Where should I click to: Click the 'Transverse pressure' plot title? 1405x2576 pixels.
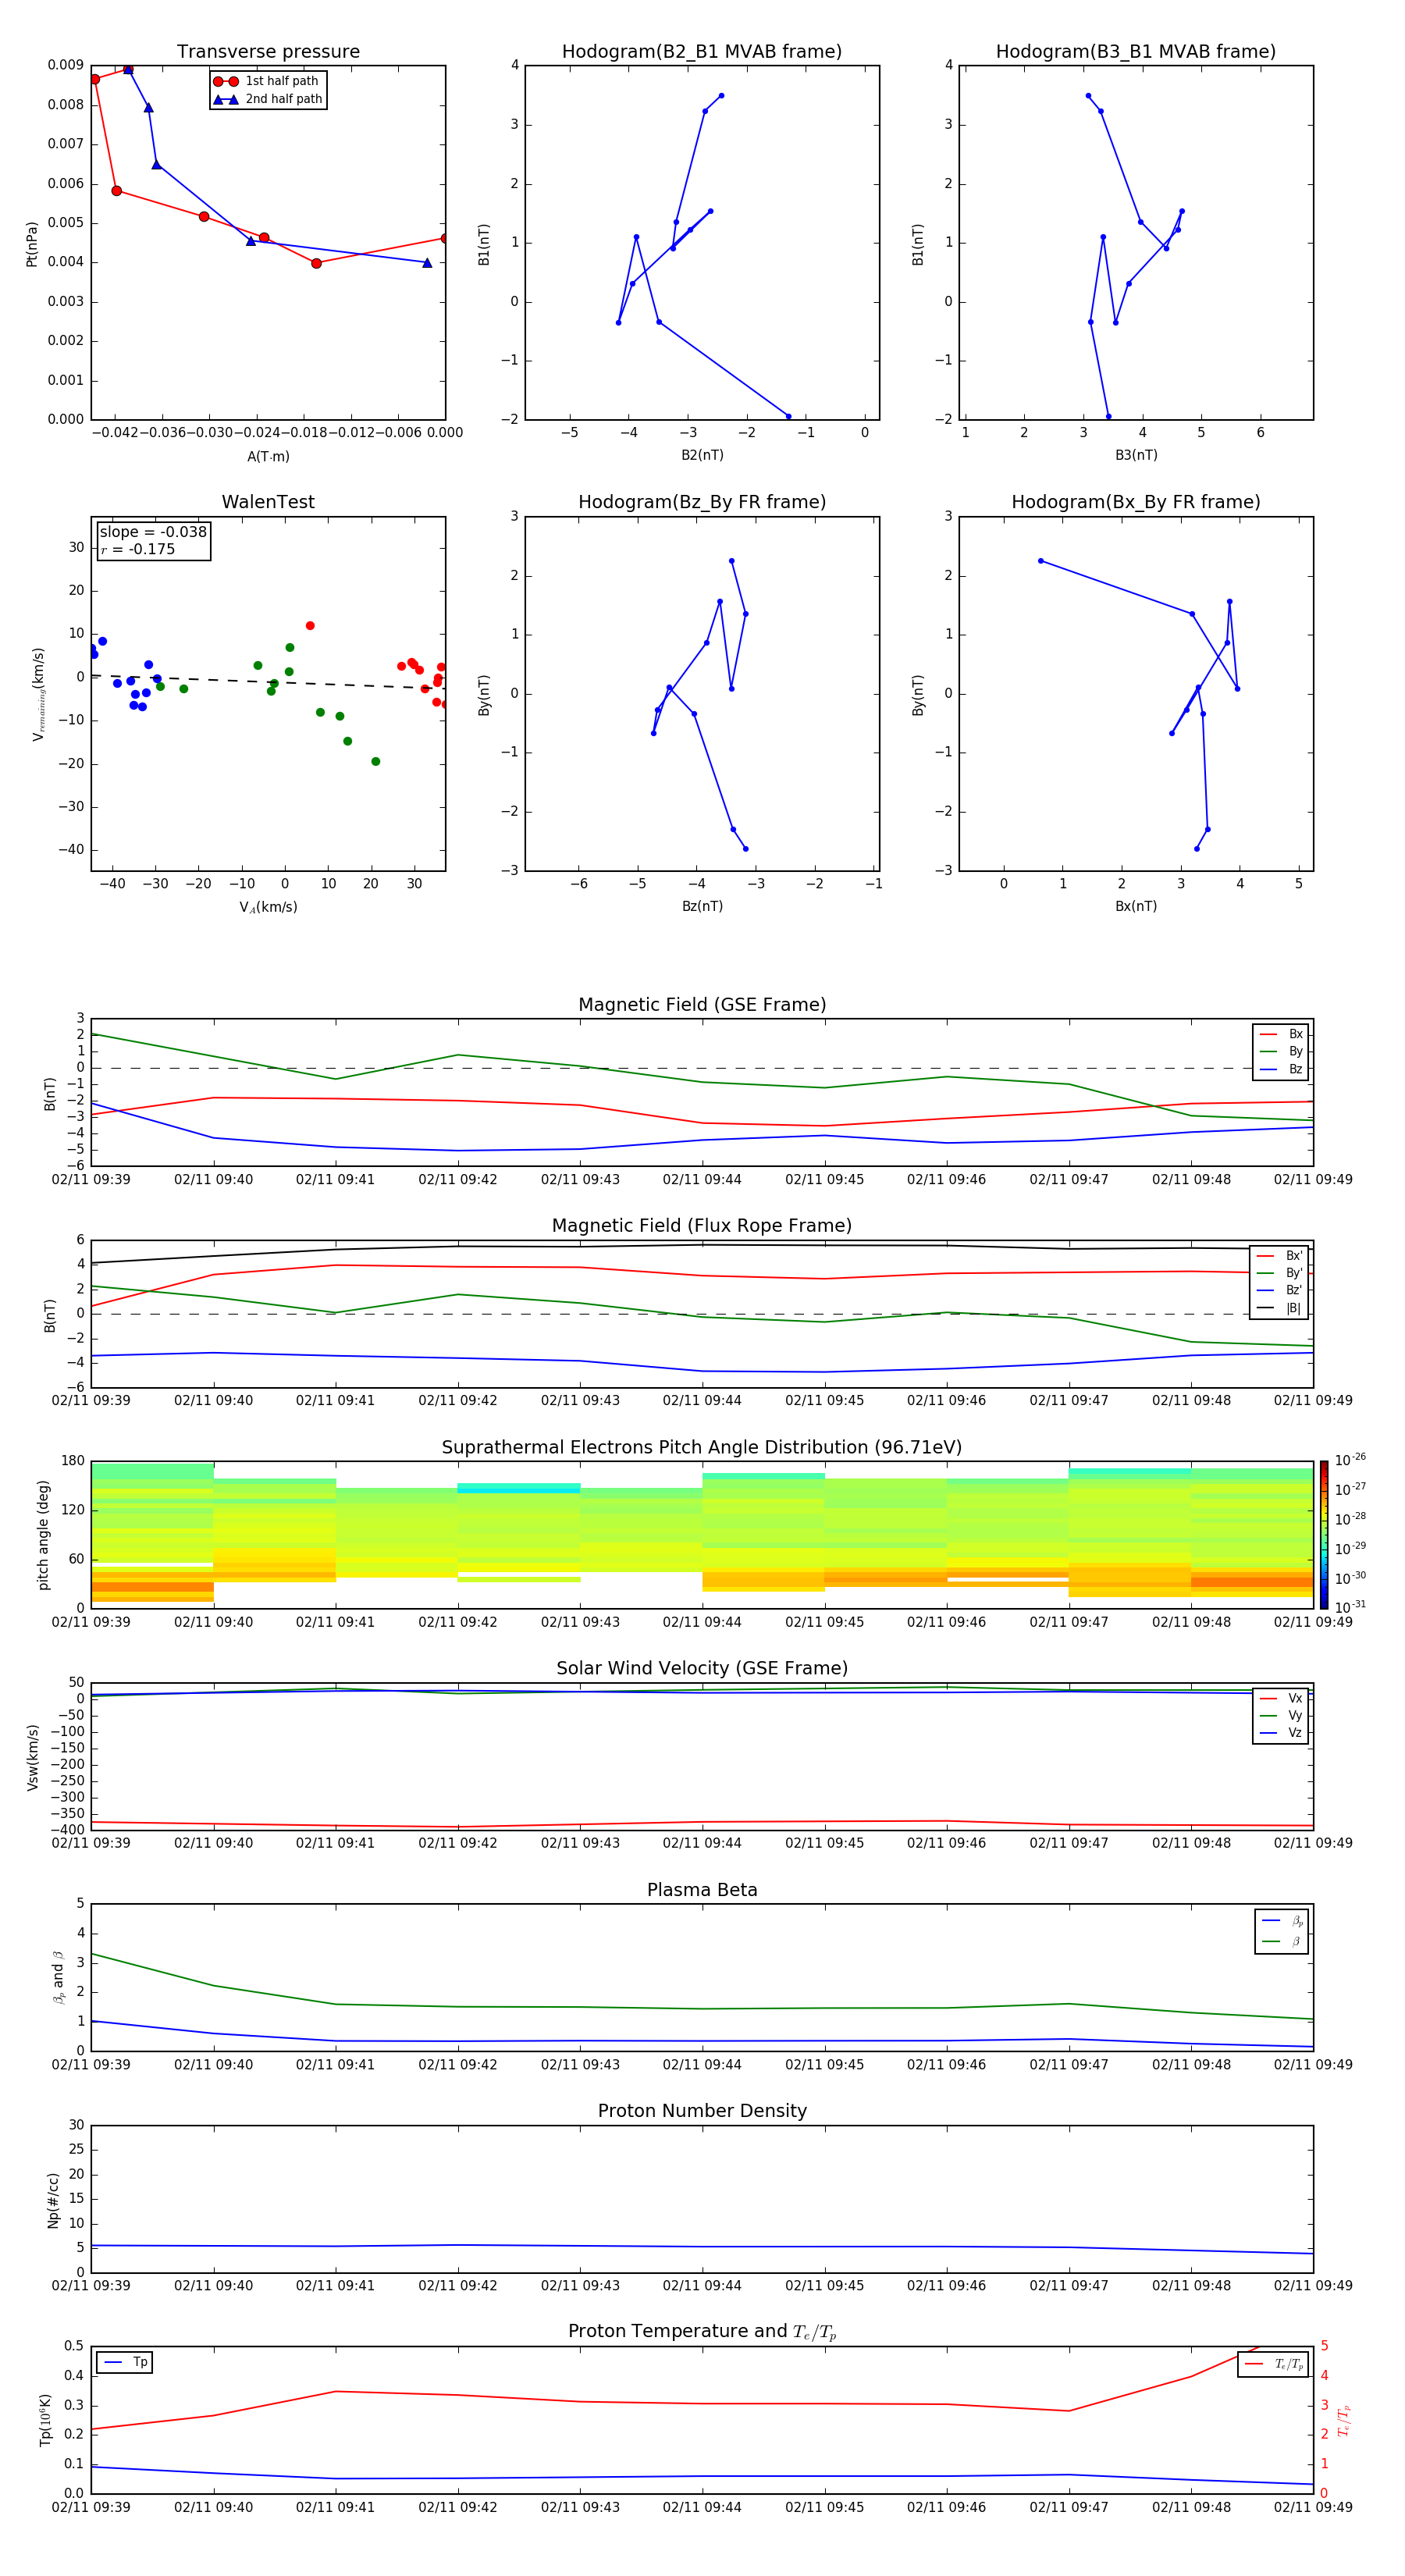(268, 52)
